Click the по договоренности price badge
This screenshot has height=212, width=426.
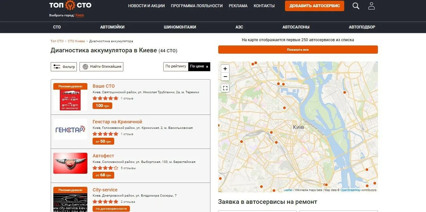[111, 209]
